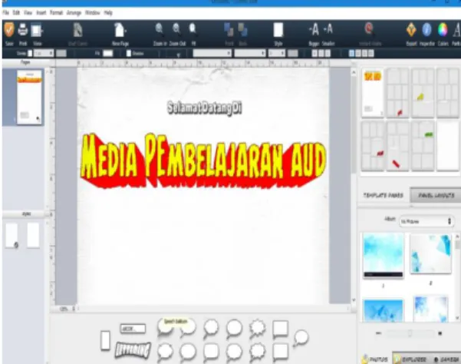The image size is (461, 364).
Task: Click the Instant Alpha toolbar icon
Action: click(369, 29)
